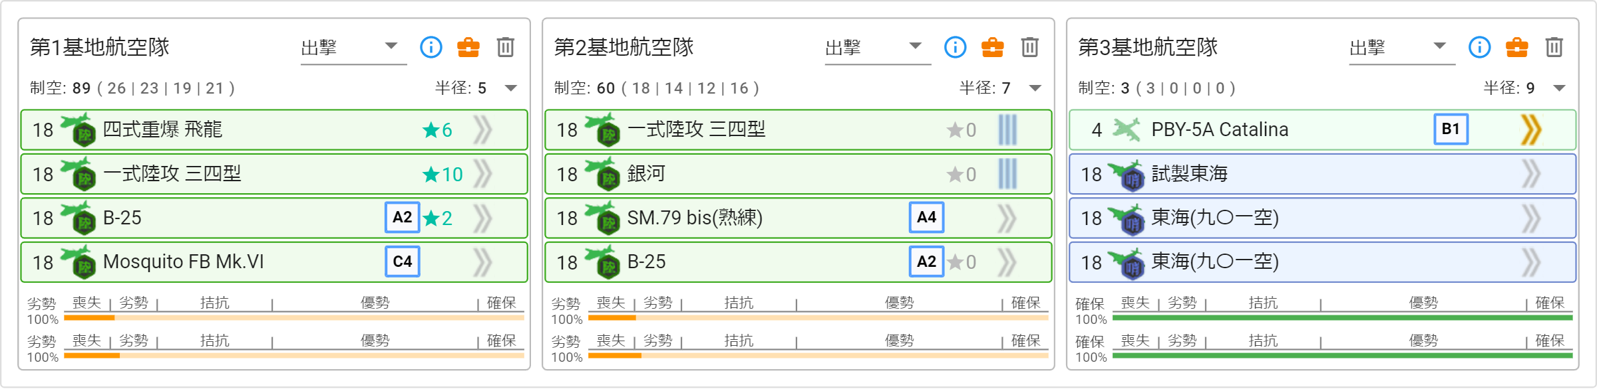Expand 半径 5 dropdown arrow
Viewport: 1597px width, 389px height.
(511, 88)
